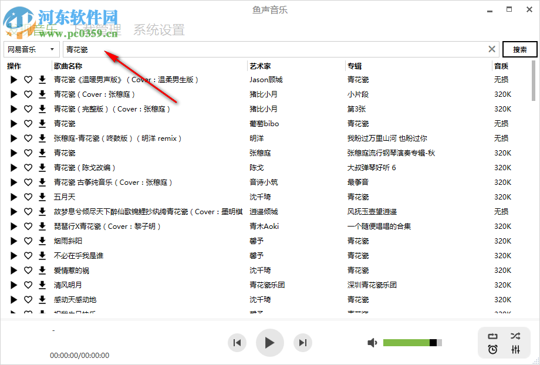Set a sleep timer with the alarm icon

(x=493, y=350)
